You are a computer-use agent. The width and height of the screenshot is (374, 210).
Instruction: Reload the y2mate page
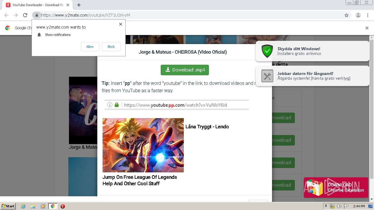(x=25, y=15)
